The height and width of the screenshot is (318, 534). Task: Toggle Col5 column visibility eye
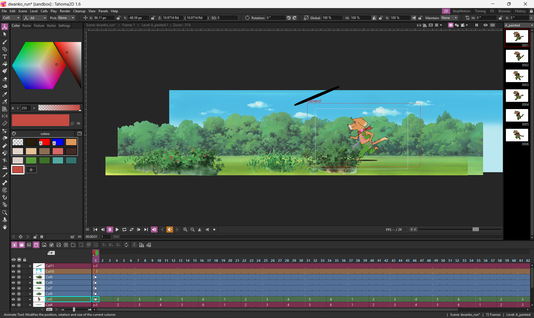pyautogui.click(x=13, y=299)
